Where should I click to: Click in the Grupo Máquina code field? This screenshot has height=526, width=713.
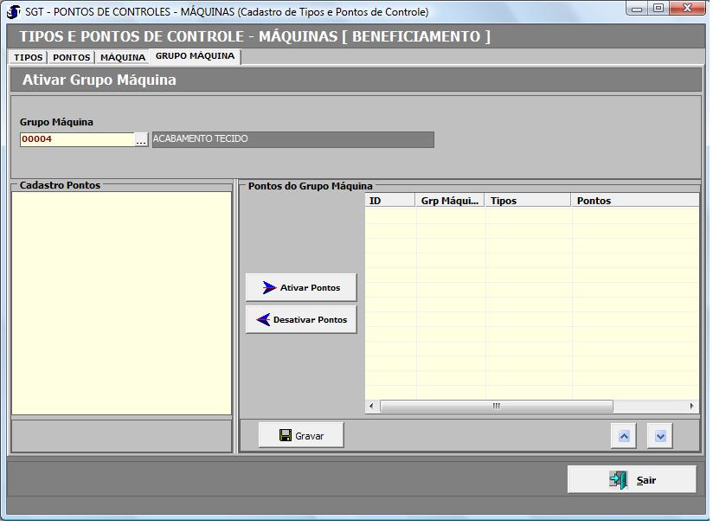76,139
